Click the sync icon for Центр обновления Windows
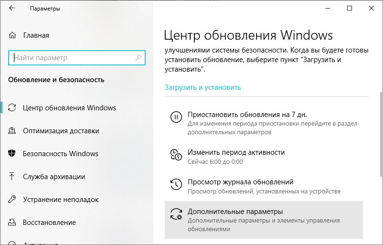This screenshot has height=245, width=383. [12, 108]
